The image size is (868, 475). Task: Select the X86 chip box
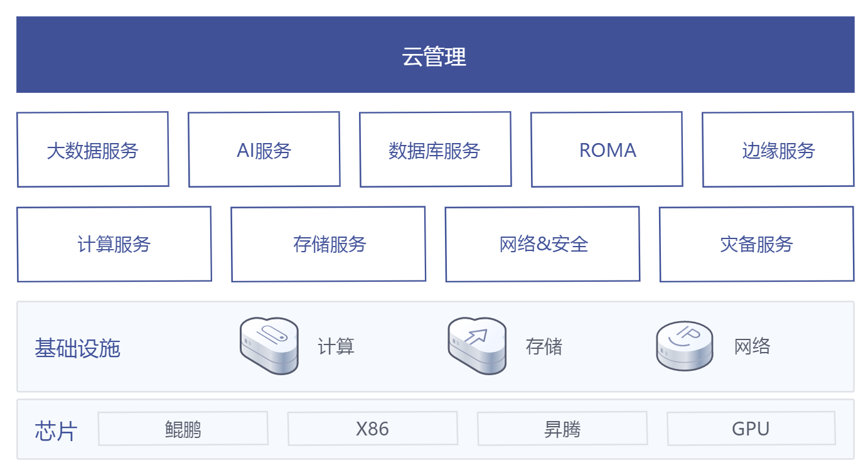pos(373,429)
